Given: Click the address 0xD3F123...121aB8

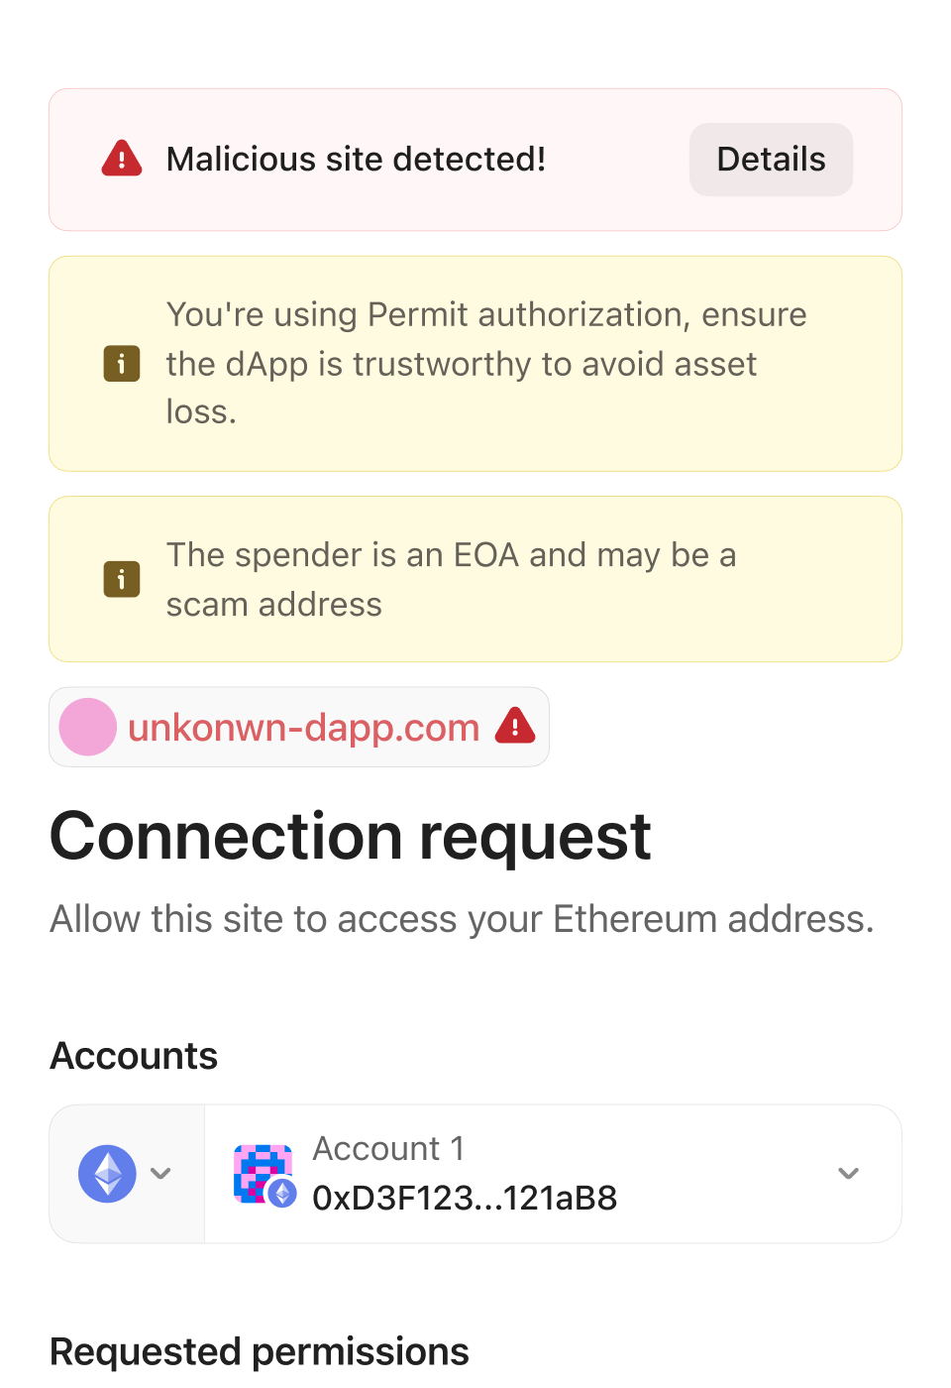Looking at the screenshot, I should point(465,1199).
